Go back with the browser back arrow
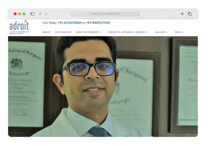Image resolution: width=208 pixels, height=146 pixels. pyautogui.click(x=40, y=14)
